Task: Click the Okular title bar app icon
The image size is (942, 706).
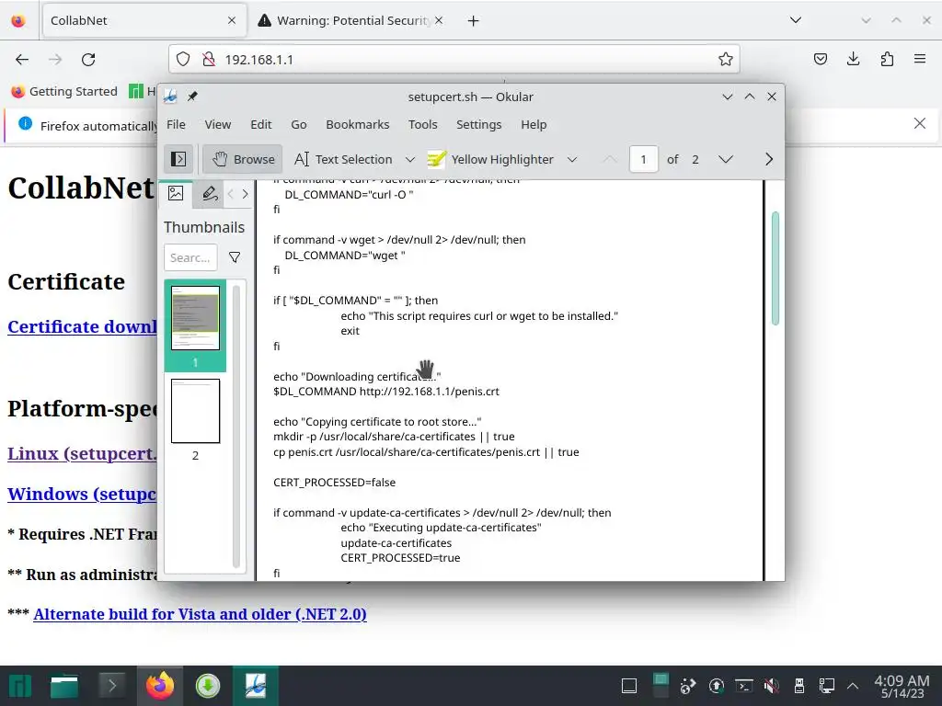Action: pos(170,96)
